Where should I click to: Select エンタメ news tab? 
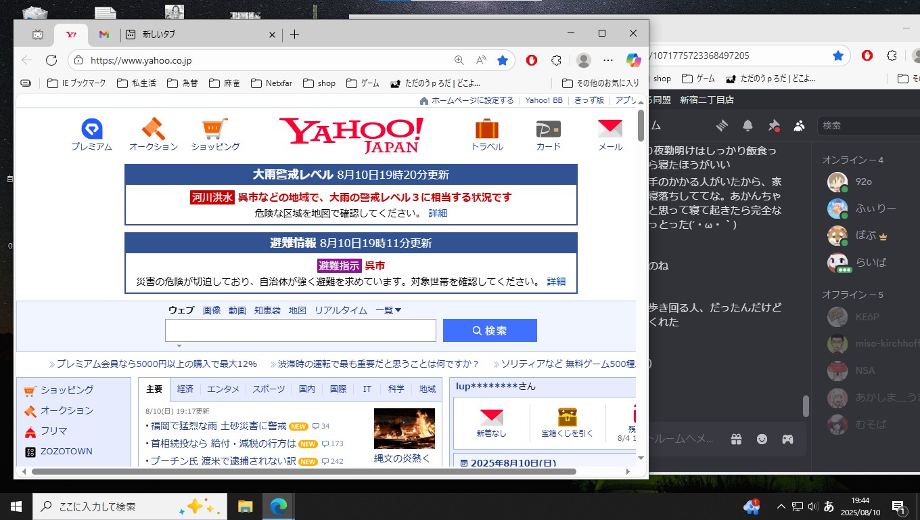223,389
